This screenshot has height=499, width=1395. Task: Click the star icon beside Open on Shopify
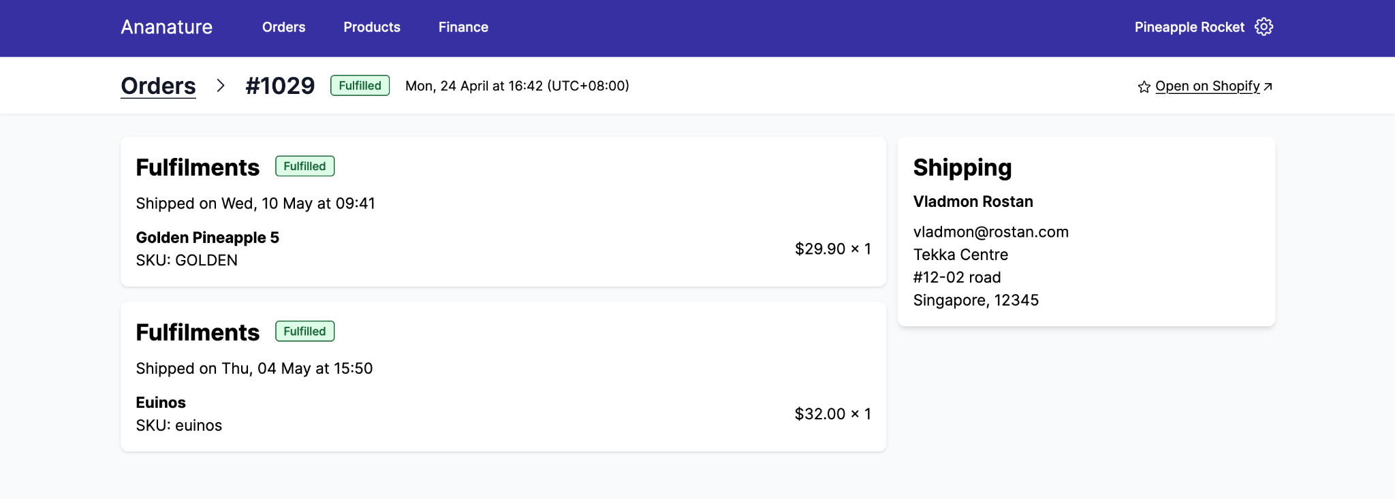tap(1144, 86)
